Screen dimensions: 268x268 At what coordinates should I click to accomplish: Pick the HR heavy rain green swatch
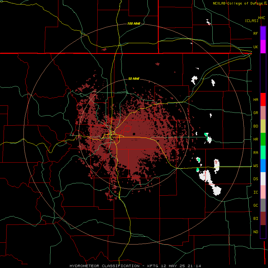coord(263,139)
